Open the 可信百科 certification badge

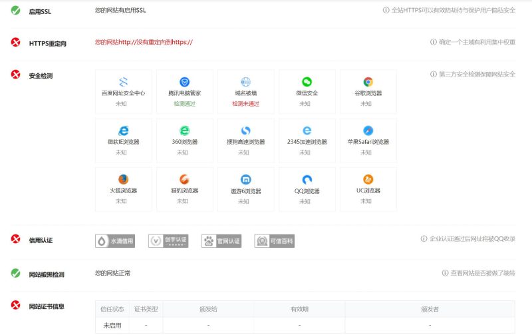tap(275, 241)
